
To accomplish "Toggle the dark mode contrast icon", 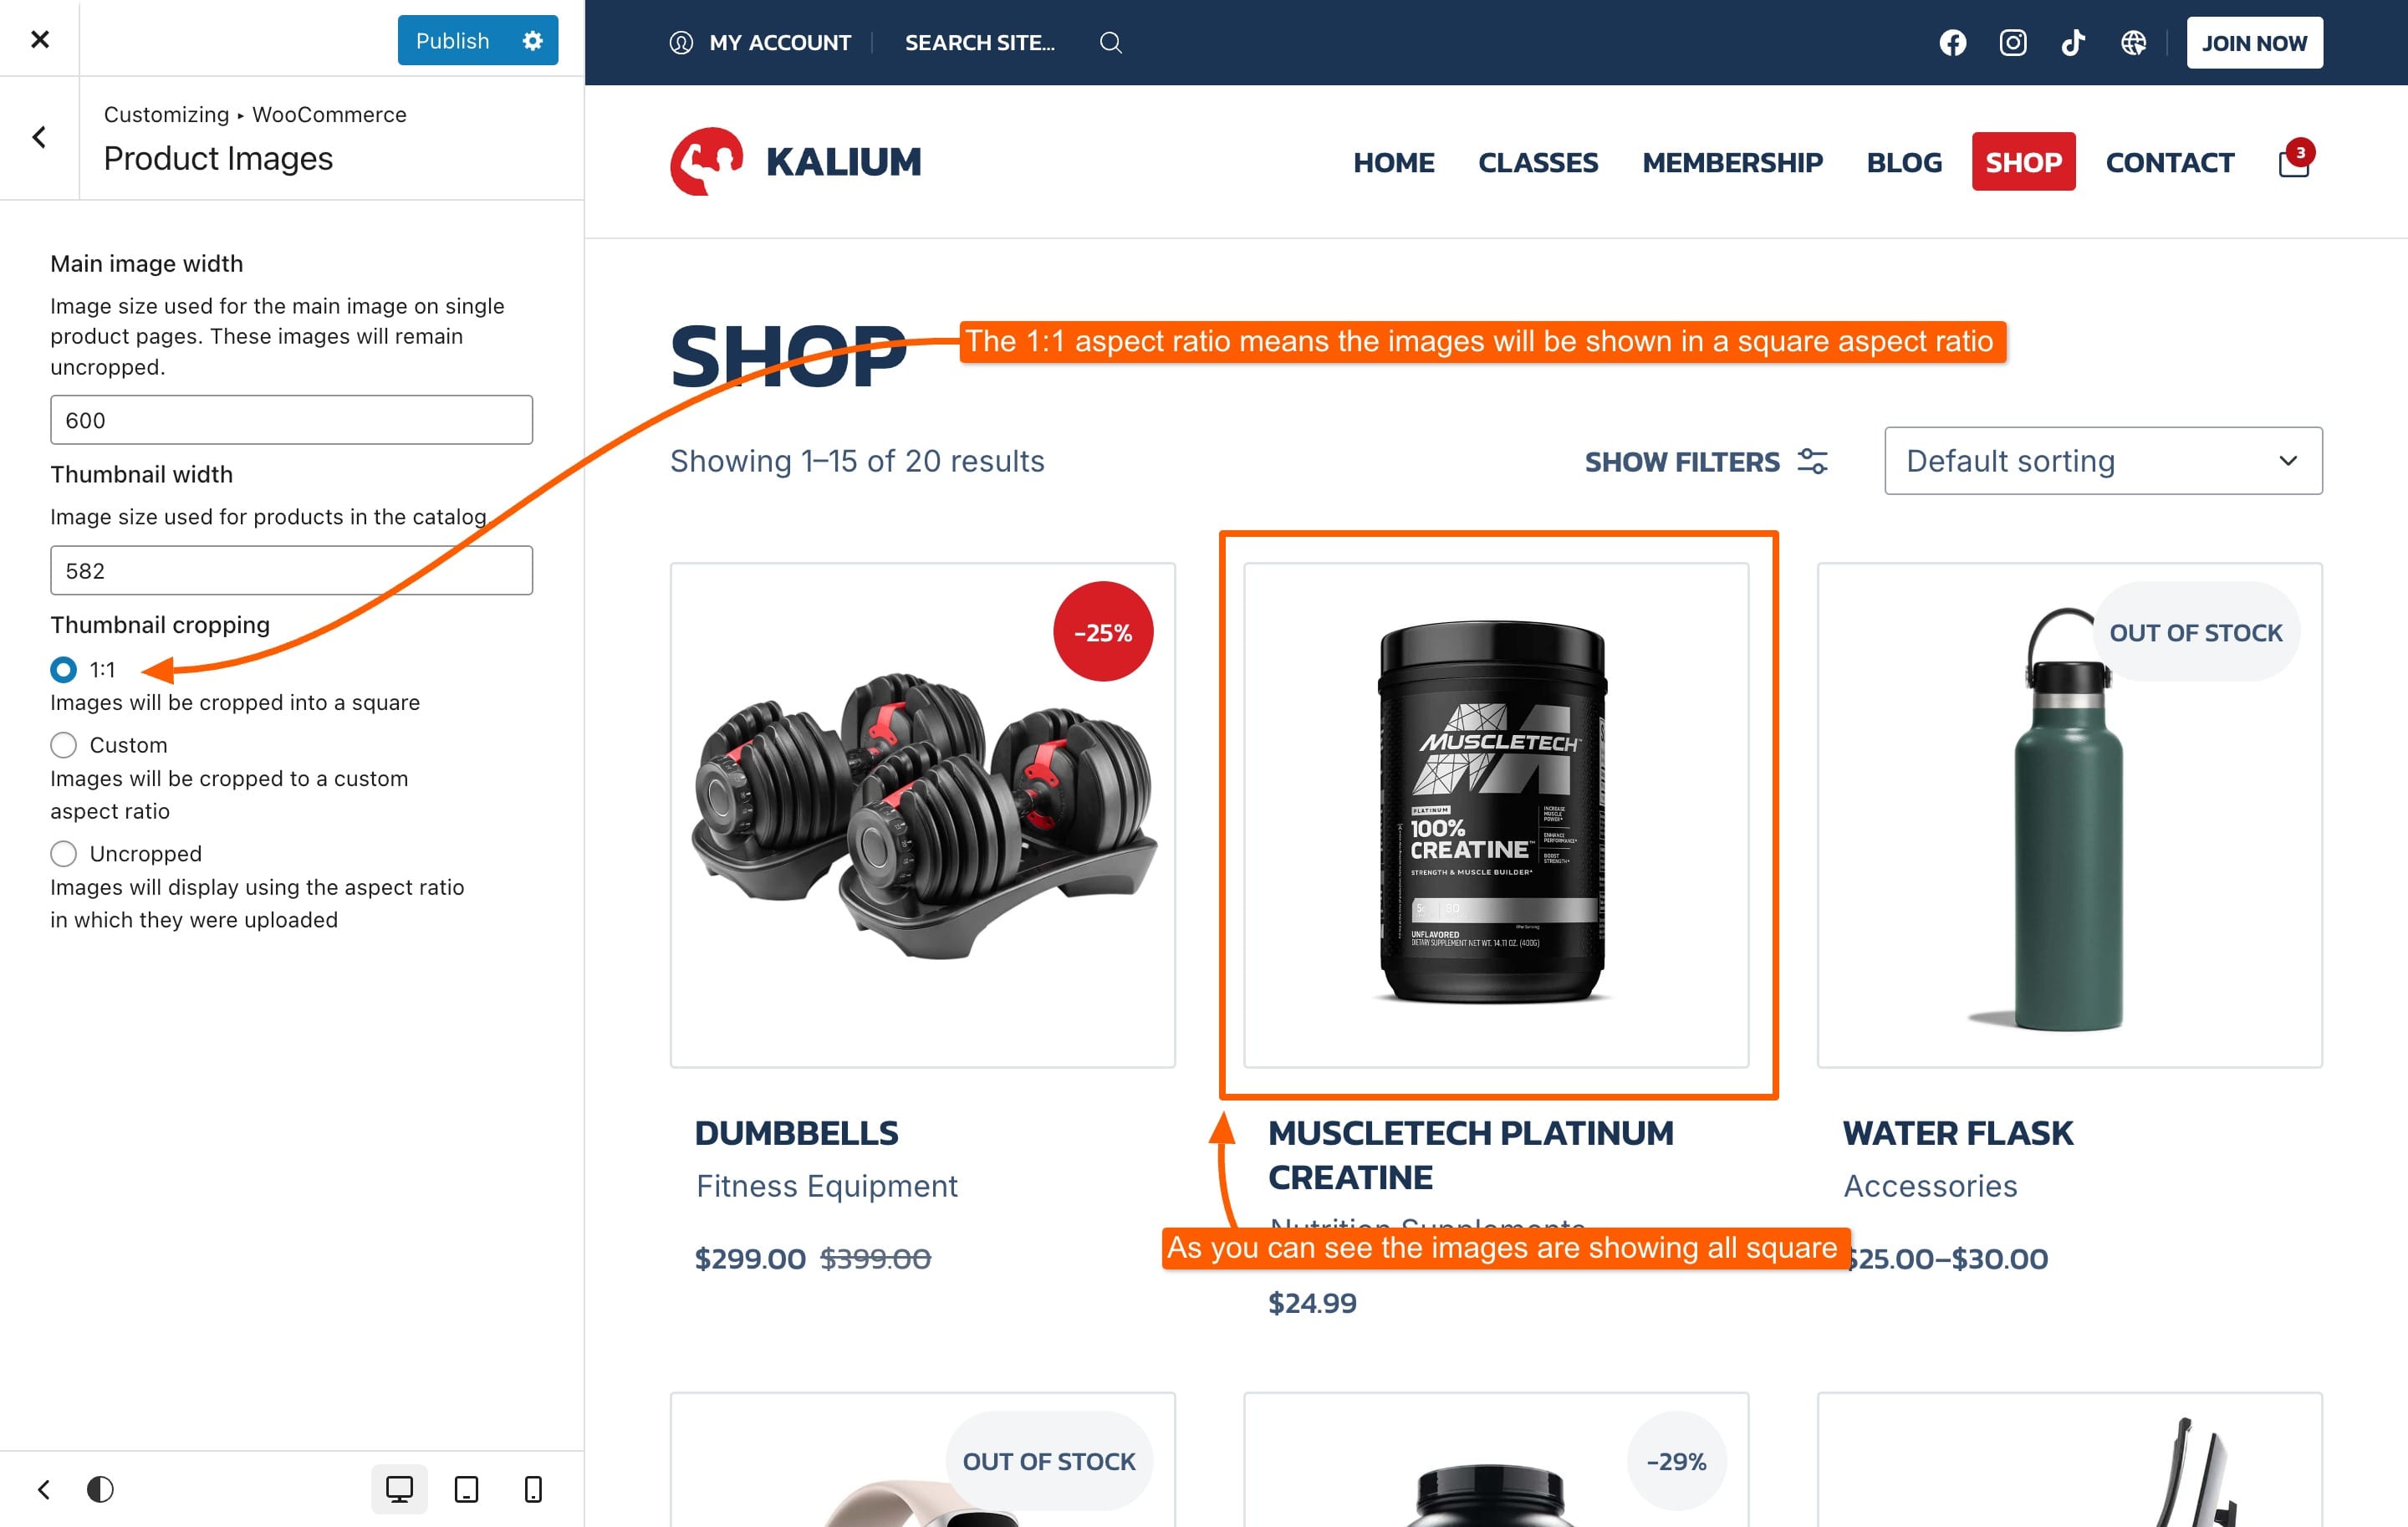I will [100, 1489].
